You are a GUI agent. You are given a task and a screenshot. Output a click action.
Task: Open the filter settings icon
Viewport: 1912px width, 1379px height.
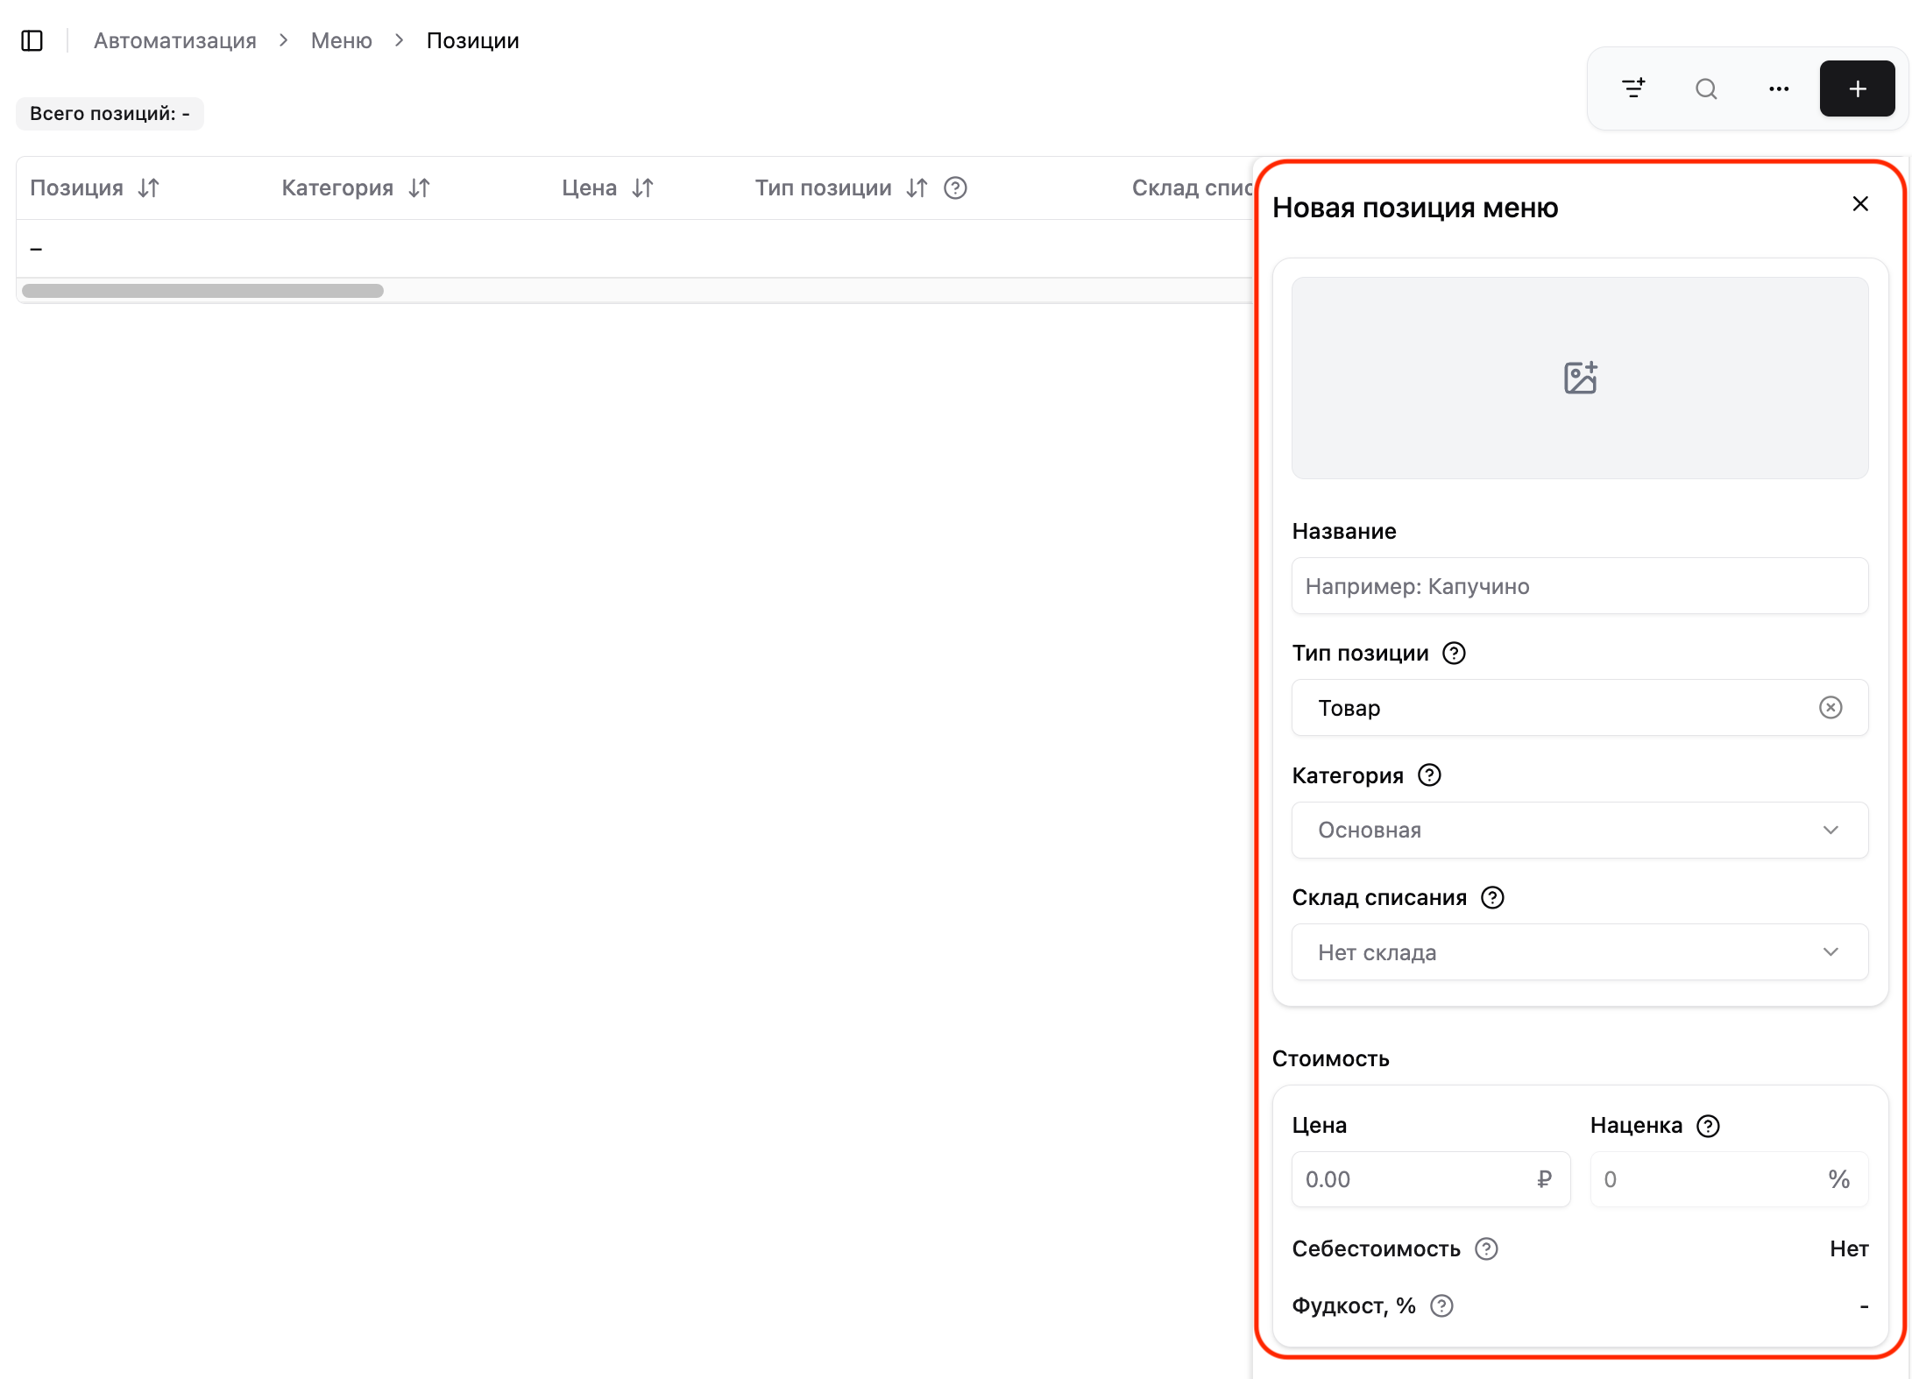(x=1633, y=88)
